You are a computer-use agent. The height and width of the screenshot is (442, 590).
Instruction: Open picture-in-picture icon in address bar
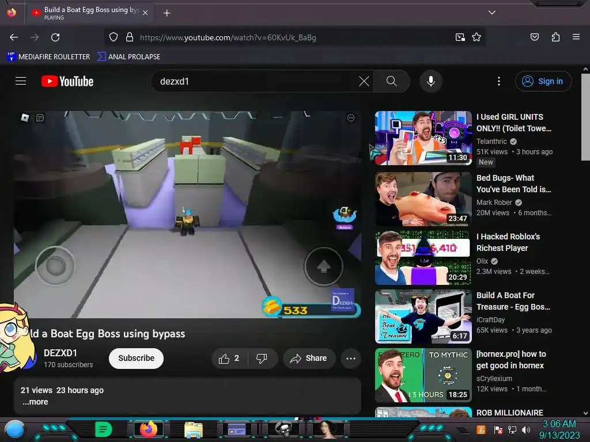click(x=460, y=37)
